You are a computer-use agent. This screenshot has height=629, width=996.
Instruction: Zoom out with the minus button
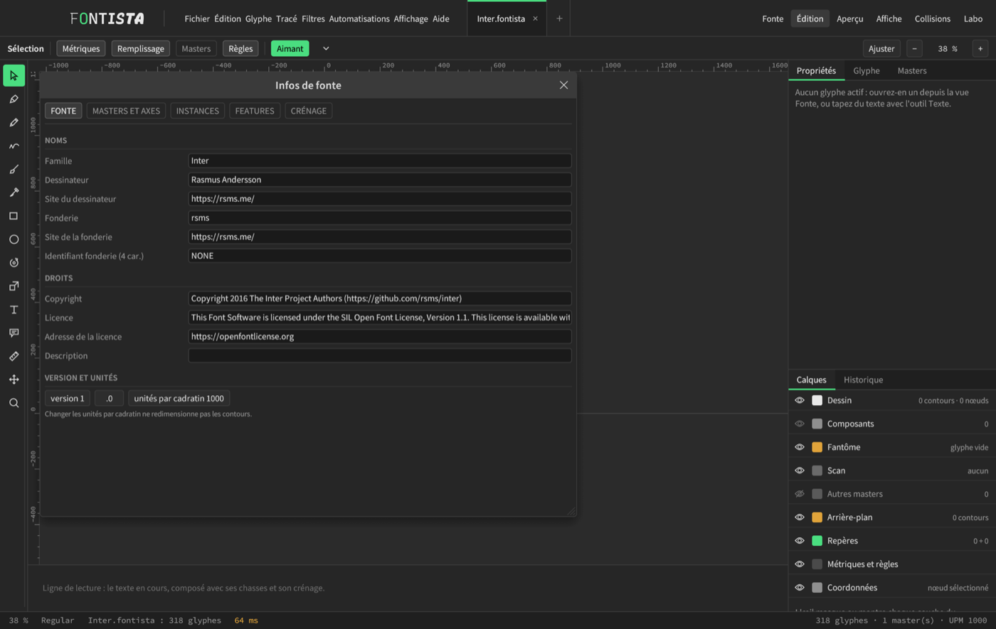(x=915, y=48)
